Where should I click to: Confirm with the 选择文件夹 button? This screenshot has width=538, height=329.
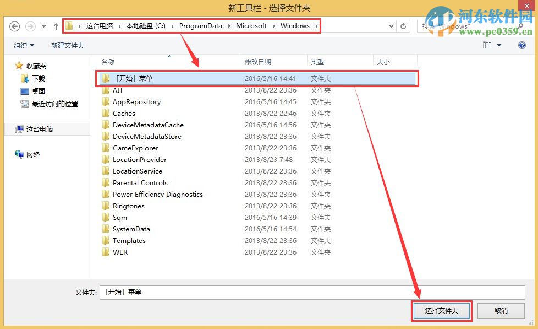click(442, 310)
